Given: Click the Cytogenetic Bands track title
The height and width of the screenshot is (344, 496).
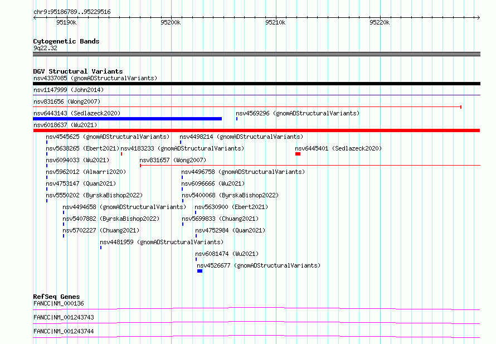Looking at the screenshot, I should [66, 41].
